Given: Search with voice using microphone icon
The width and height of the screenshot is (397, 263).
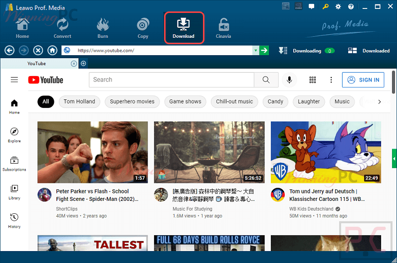Looking at the screenshot, I should [289, 80].
